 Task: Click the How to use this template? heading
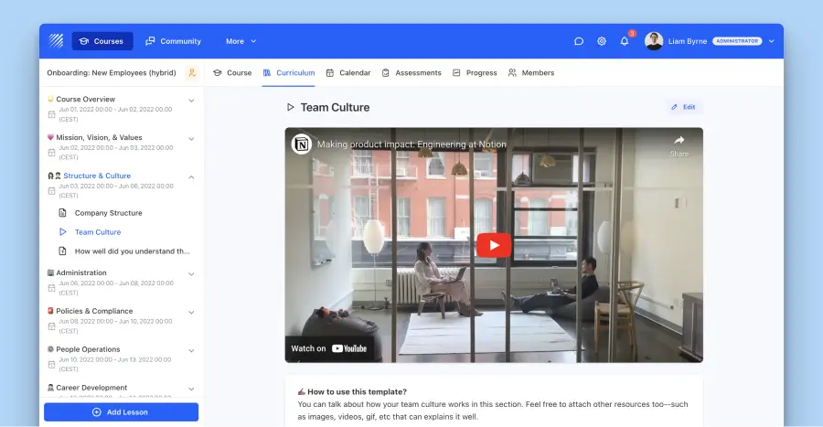[357, 392]
